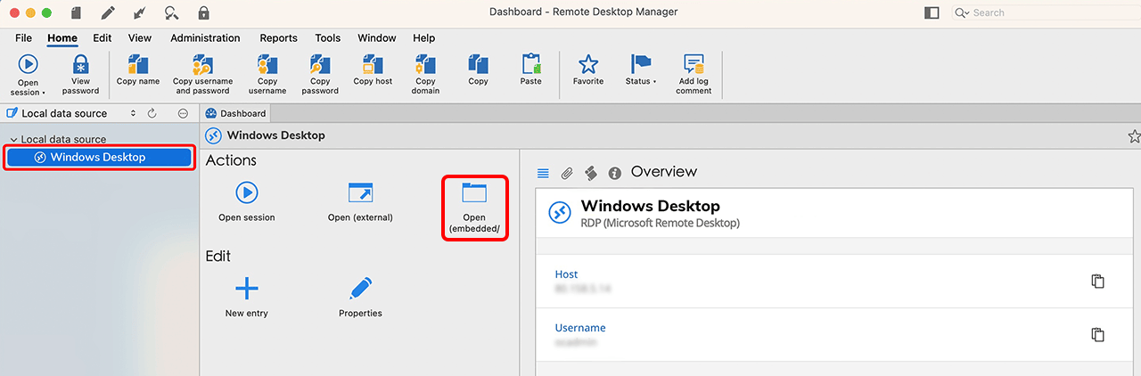Viewport: 1141px width, 376px height.
Task: Mark entry with Favorite star icon
Action: coord(587,66)
